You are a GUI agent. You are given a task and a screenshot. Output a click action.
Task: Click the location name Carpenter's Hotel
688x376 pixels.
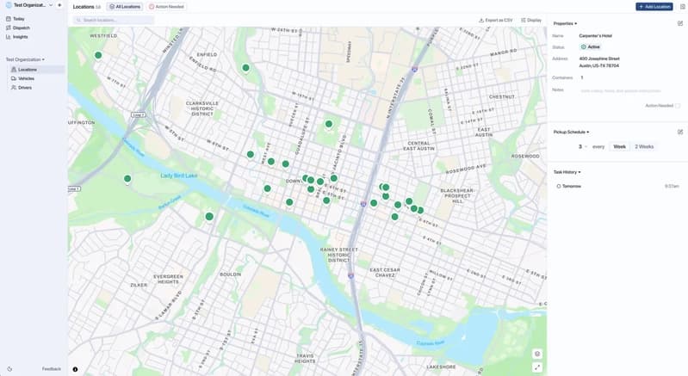[595, 36]
